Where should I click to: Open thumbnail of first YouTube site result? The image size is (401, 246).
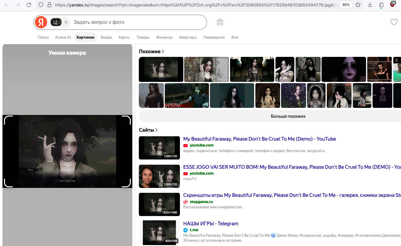click(160, 148)
